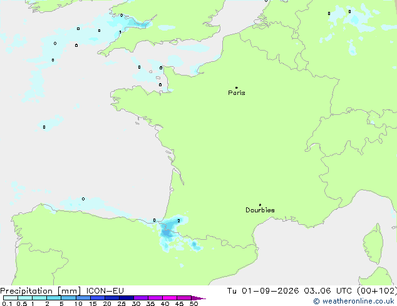Image resolution: width=397 pixels, height=306 pixels.
Task: Select the black dot marker above Dourbies
Action: coord(260,205)
